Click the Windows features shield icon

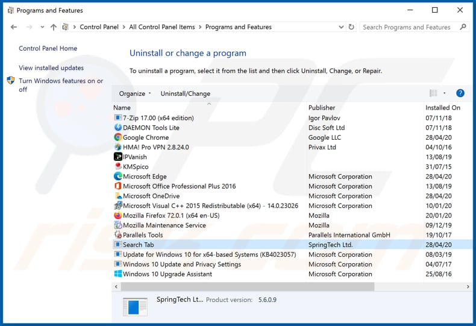coord(11,80)
